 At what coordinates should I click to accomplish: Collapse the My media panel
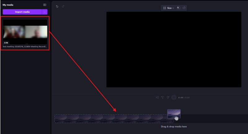tap(45, 5)
